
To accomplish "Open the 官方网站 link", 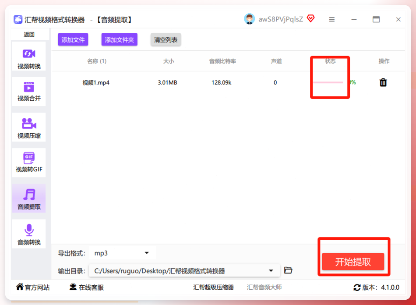I will pos(33,287).
